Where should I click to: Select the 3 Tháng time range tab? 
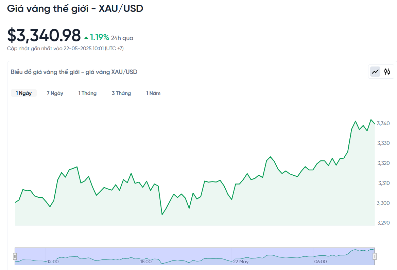tap(121, 93)
